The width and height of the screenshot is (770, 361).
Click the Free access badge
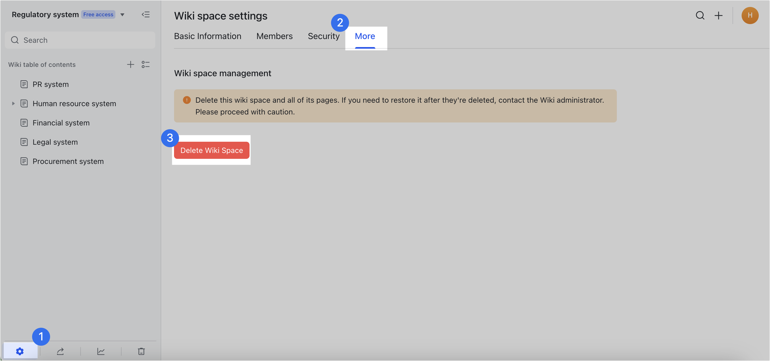[98, 14]
